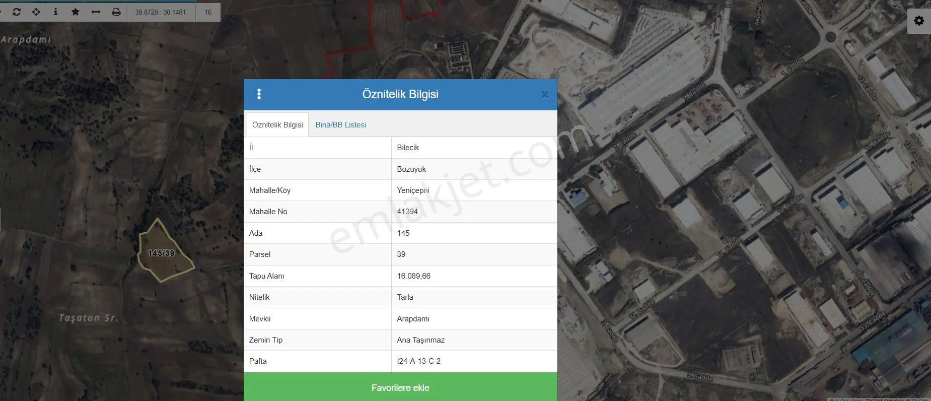Viewport: 931px width, 401px height.
Task: Open the three-dot menu in dialog header
Action: tap(259, 94)
